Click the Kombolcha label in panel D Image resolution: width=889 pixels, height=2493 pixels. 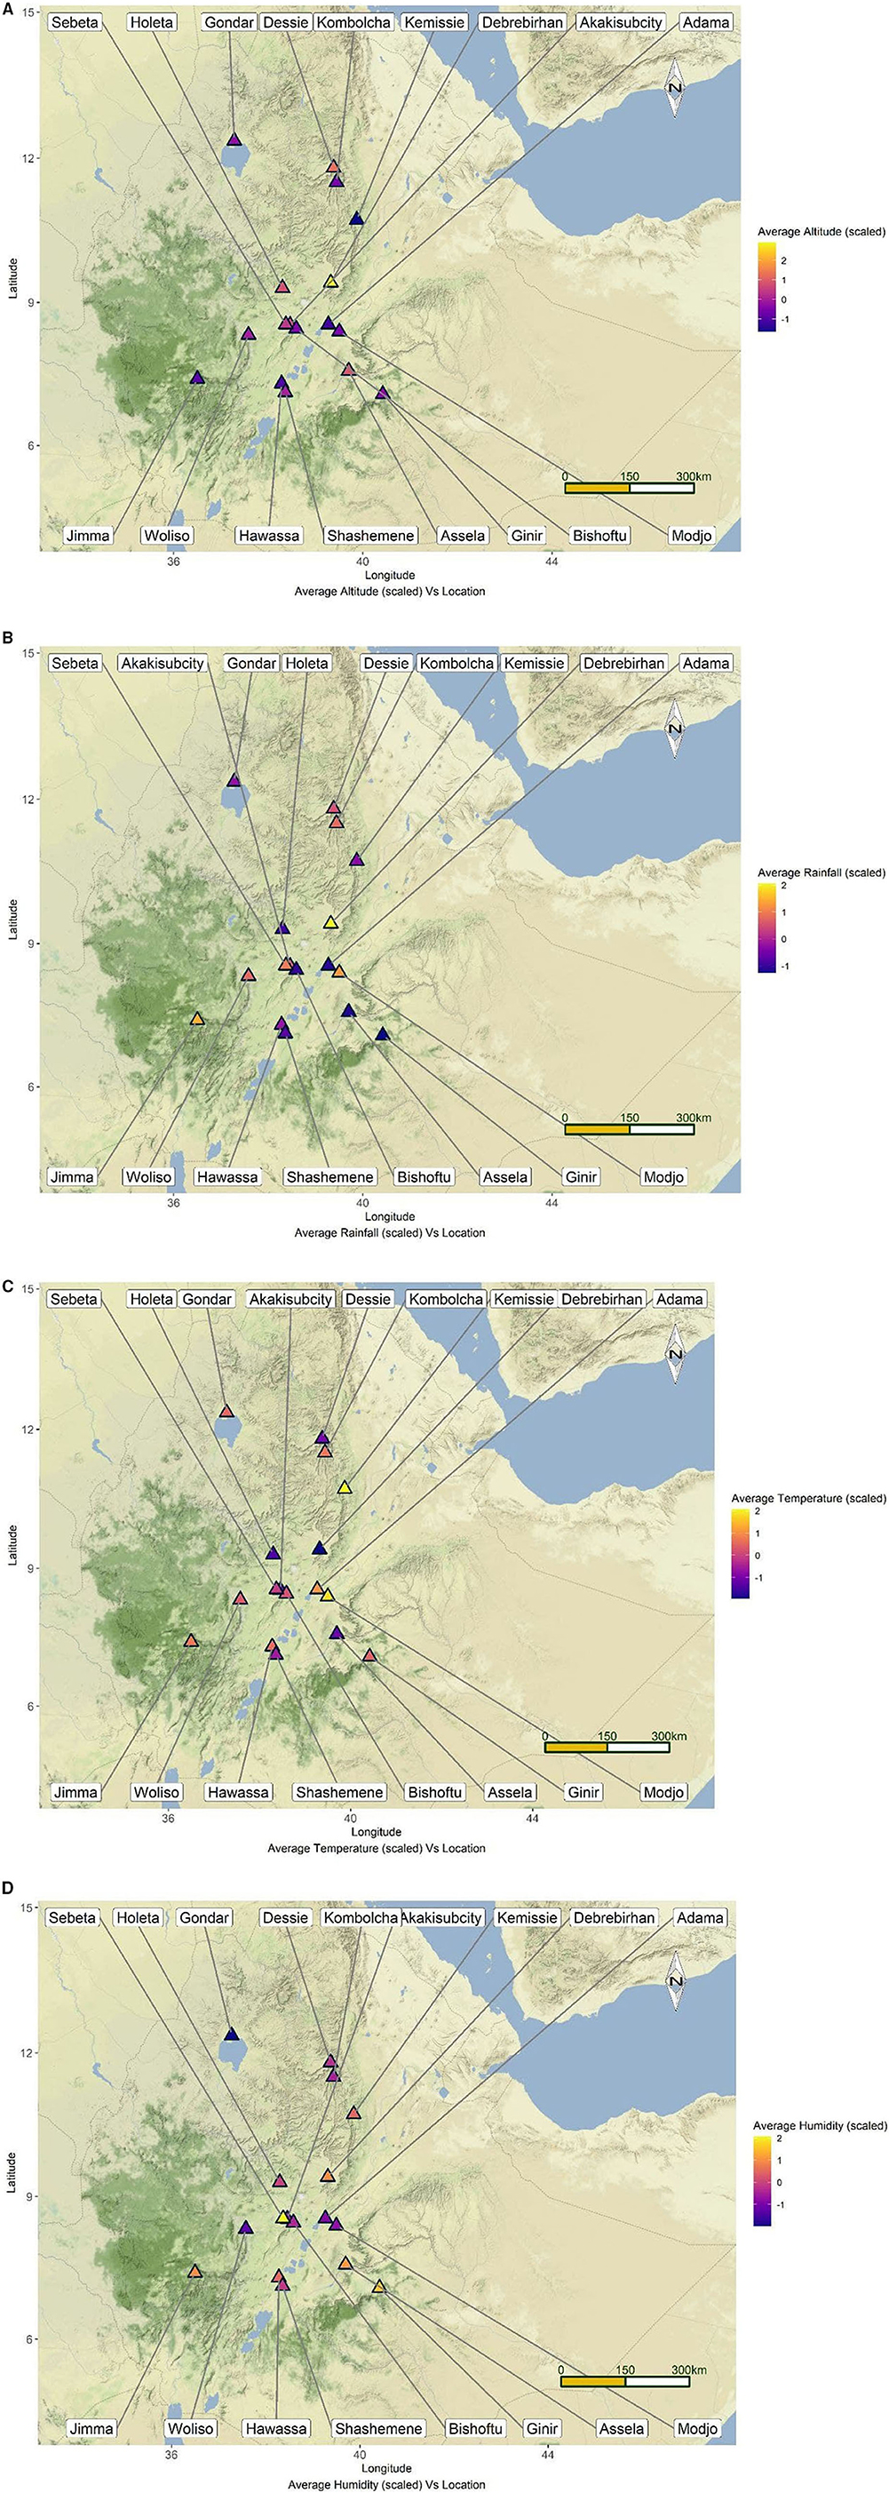pos(361,1917)
